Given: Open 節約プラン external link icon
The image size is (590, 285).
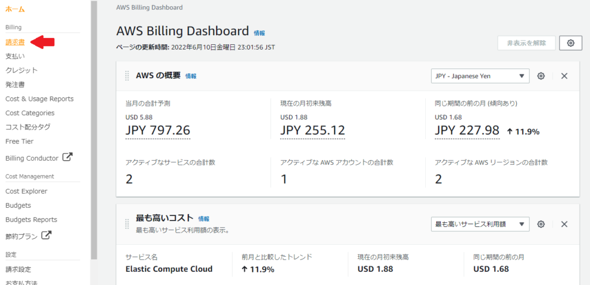Looking at the screenshot, I should pos(46,235).
